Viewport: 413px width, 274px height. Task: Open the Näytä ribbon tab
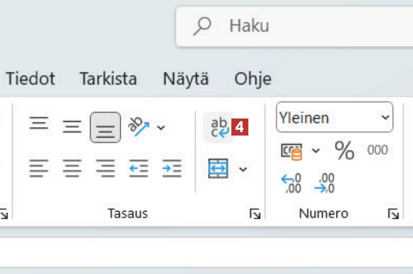(186, 79)
